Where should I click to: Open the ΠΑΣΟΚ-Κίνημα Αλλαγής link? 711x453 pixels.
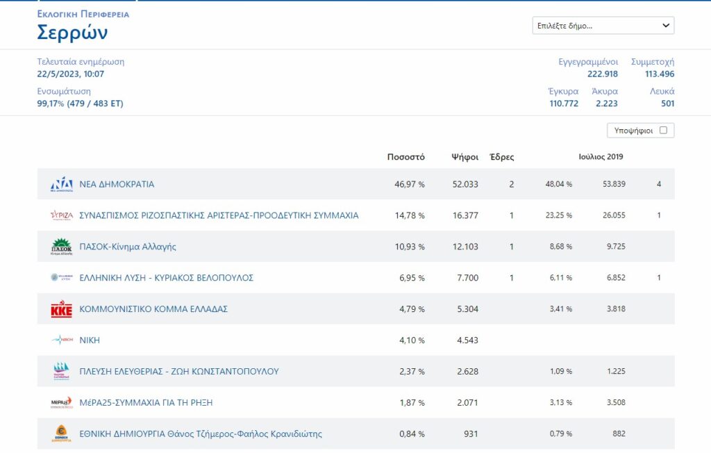coord(128,247)
